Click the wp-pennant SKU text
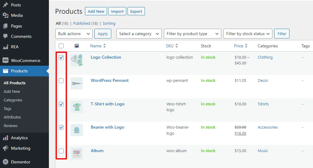This screenshot has height=168, width=313. [177, 80]
